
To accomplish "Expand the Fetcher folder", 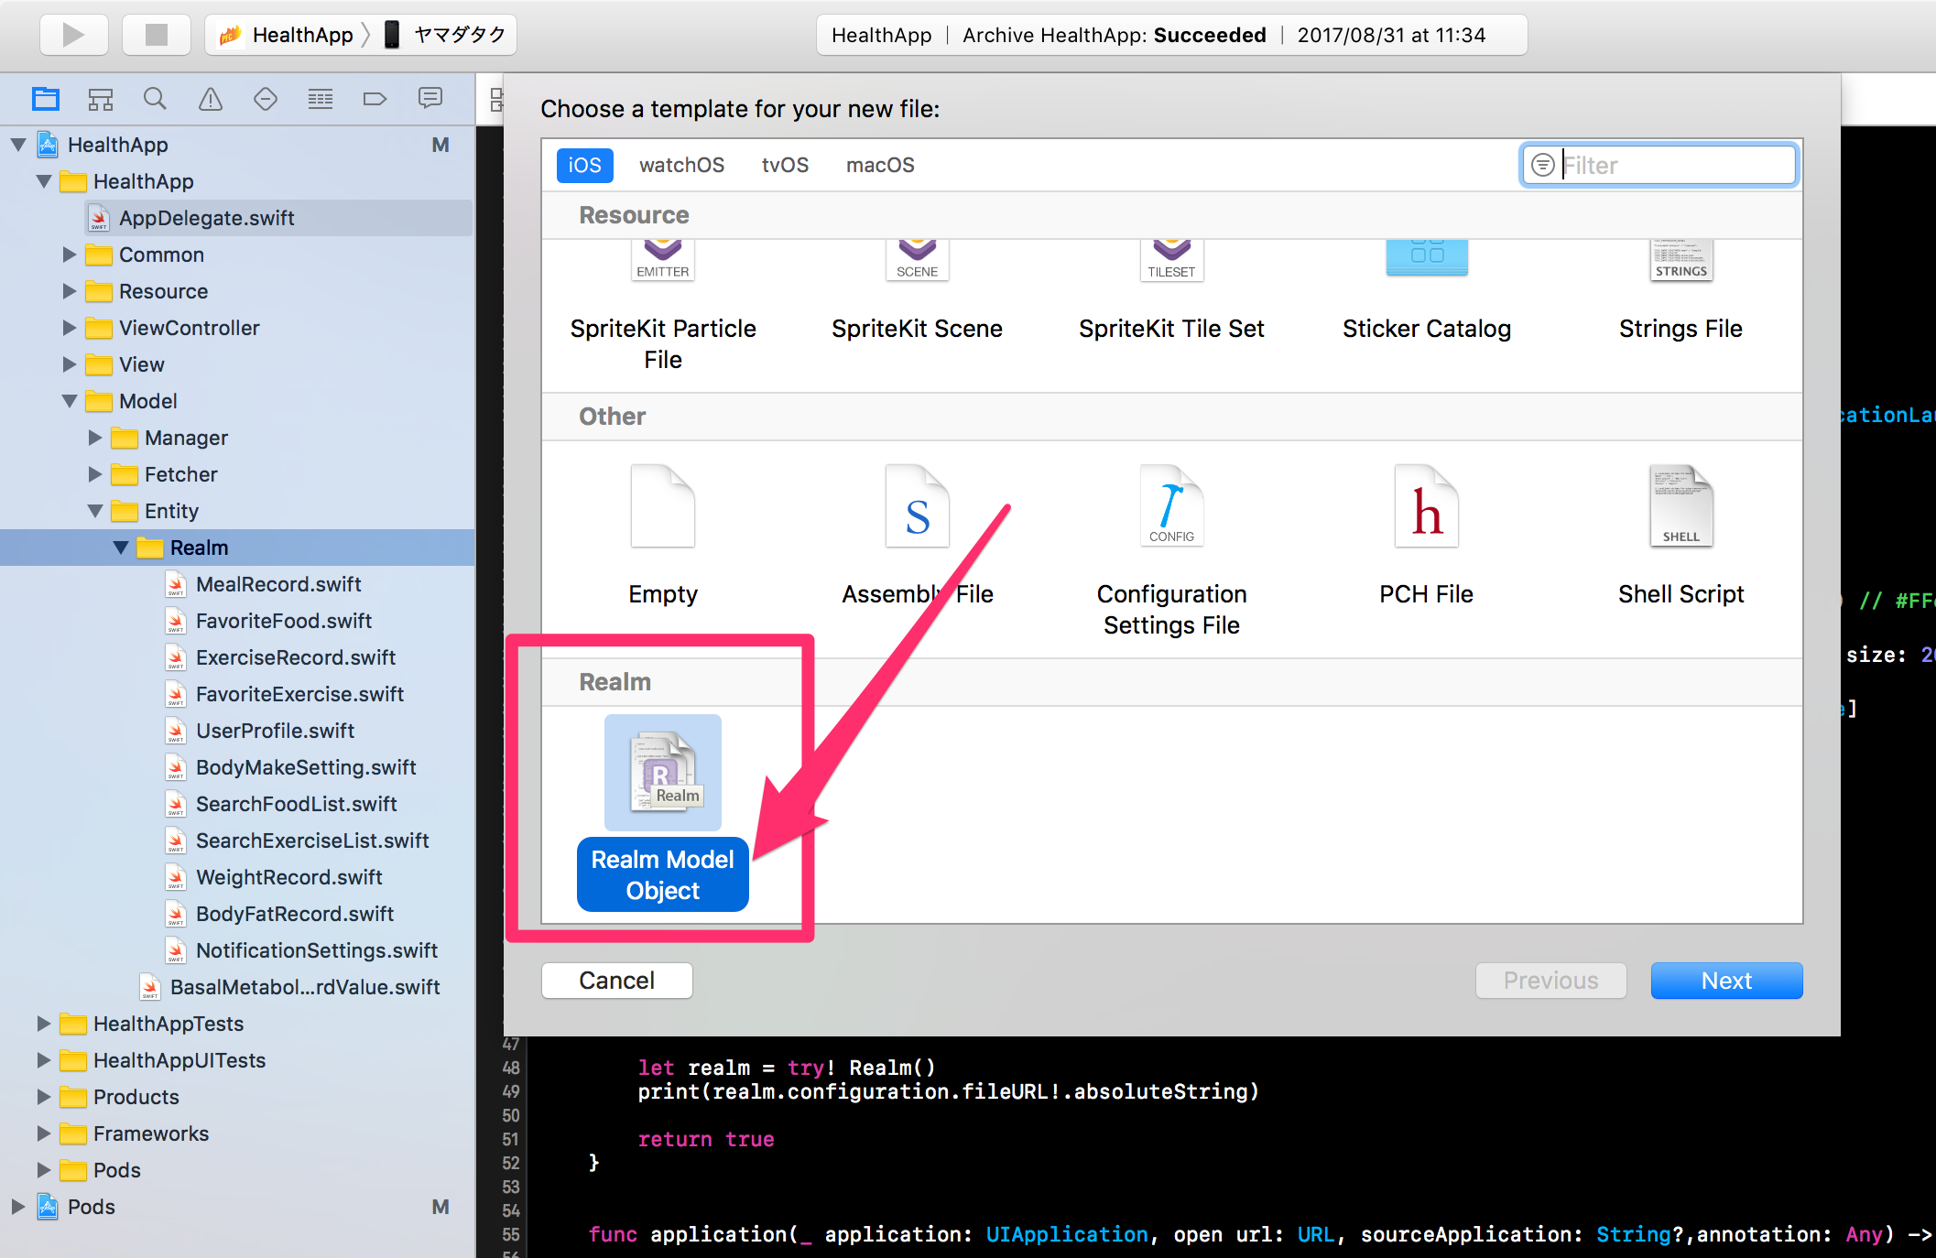I will [x=94, y=474].
